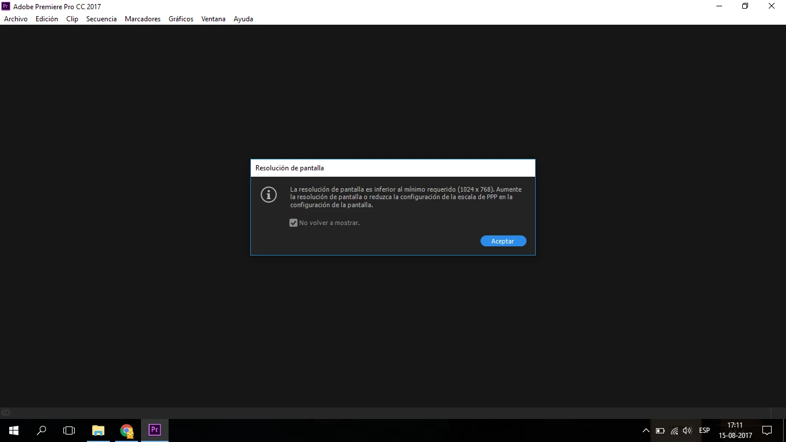
Task: Open the clock showing 17:11
Action: 735,430
